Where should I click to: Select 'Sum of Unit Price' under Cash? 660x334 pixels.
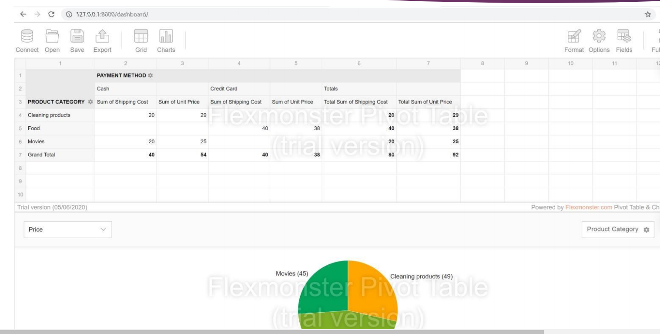[183, 102]
